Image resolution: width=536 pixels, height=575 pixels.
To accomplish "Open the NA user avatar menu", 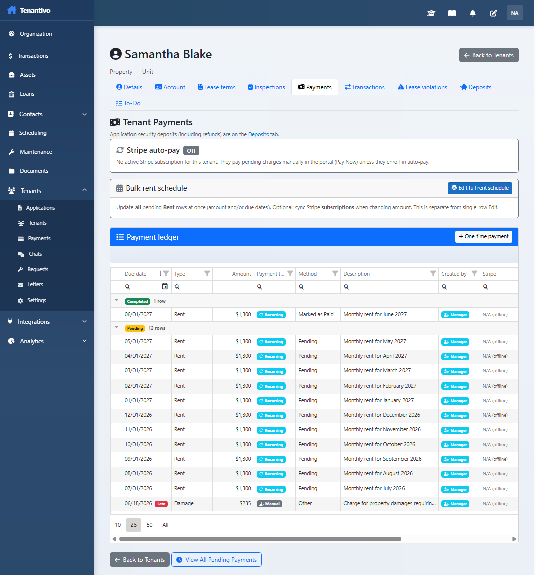I will coord(515,13).
